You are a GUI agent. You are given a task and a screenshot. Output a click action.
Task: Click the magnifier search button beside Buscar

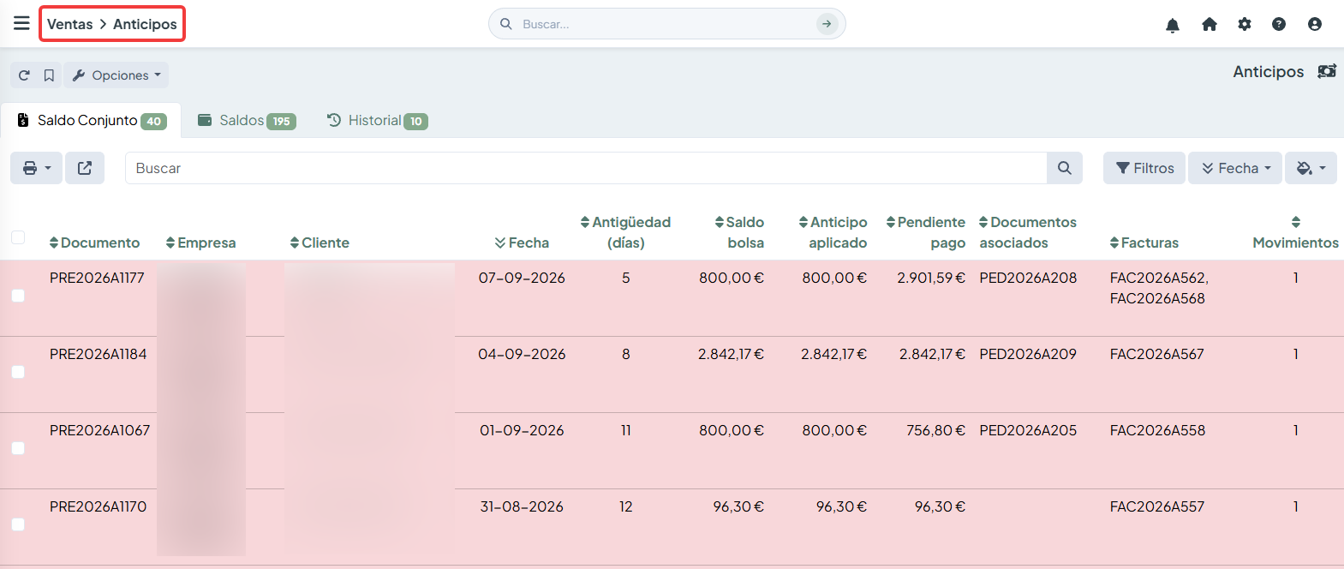[1065, 168]
